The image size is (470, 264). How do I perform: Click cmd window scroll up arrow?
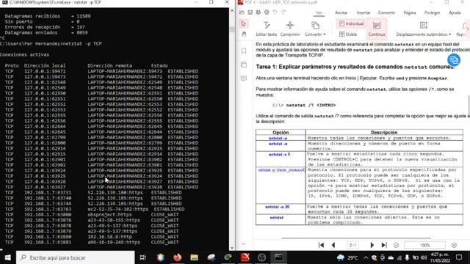pos(232,11)
